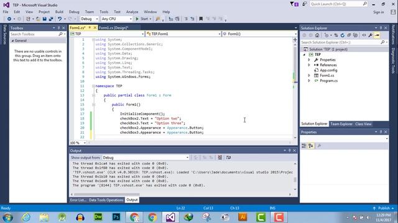The width and height of the screenshot is (398, 223).
Task: Switch to the Team Explorer tab
Action: (341, 124)
